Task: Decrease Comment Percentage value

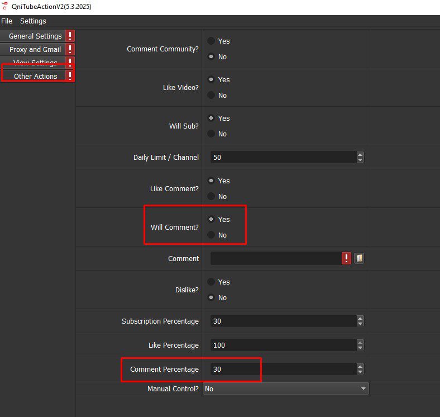Action: pyautogui.click(x=360, y=372)
